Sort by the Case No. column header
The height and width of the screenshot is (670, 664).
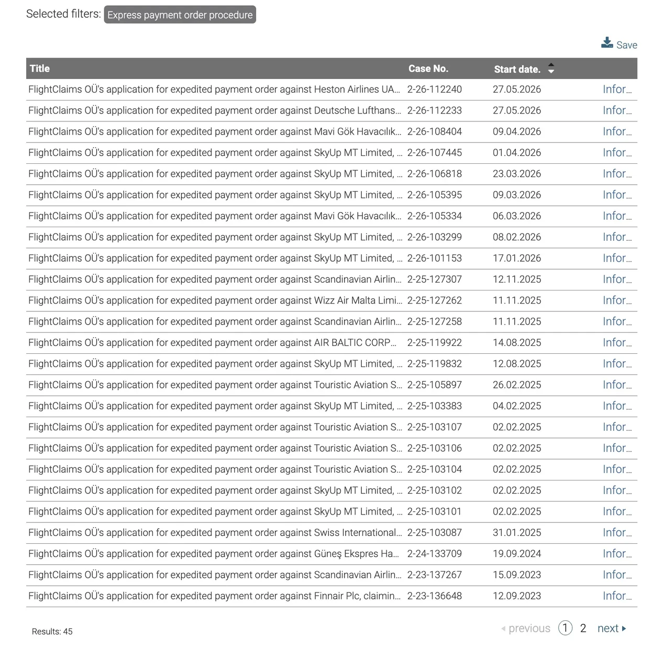point(428,68)
